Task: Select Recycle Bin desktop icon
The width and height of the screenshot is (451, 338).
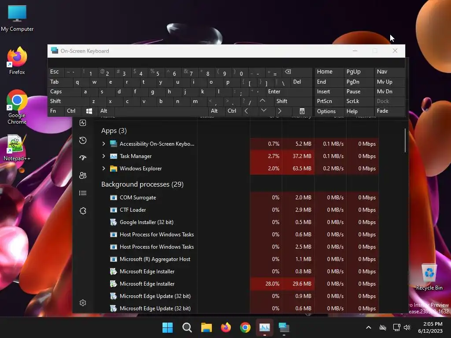Action: click(429, 277)
